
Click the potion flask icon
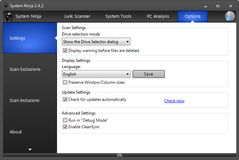230,16
